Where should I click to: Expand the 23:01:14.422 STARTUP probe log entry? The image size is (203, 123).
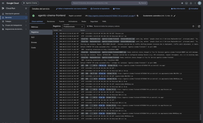[54, 47]
